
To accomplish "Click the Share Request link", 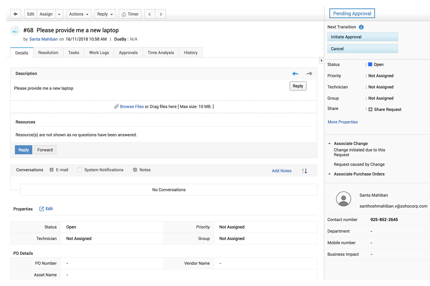I will click(387, 109).
